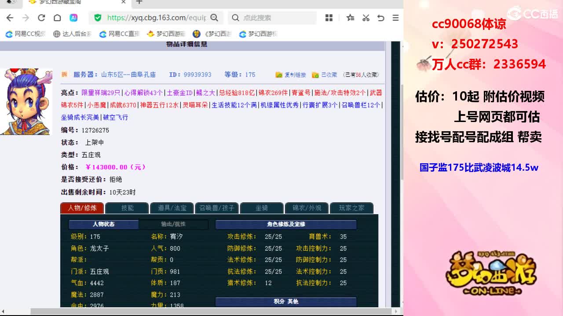Open the 网易CC视频 bookmark
563x316 pixels.
(26, 34)
